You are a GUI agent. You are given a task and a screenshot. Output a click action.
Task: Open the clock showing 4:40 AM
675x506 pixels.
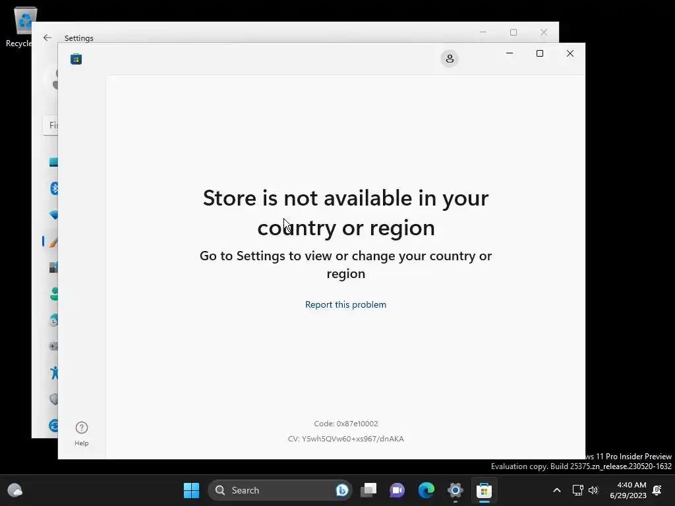tap(628, 490)
